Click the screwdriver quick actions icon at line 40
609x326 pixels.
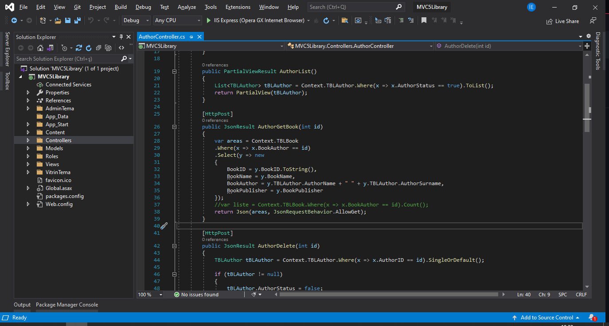tap(164, 226)
